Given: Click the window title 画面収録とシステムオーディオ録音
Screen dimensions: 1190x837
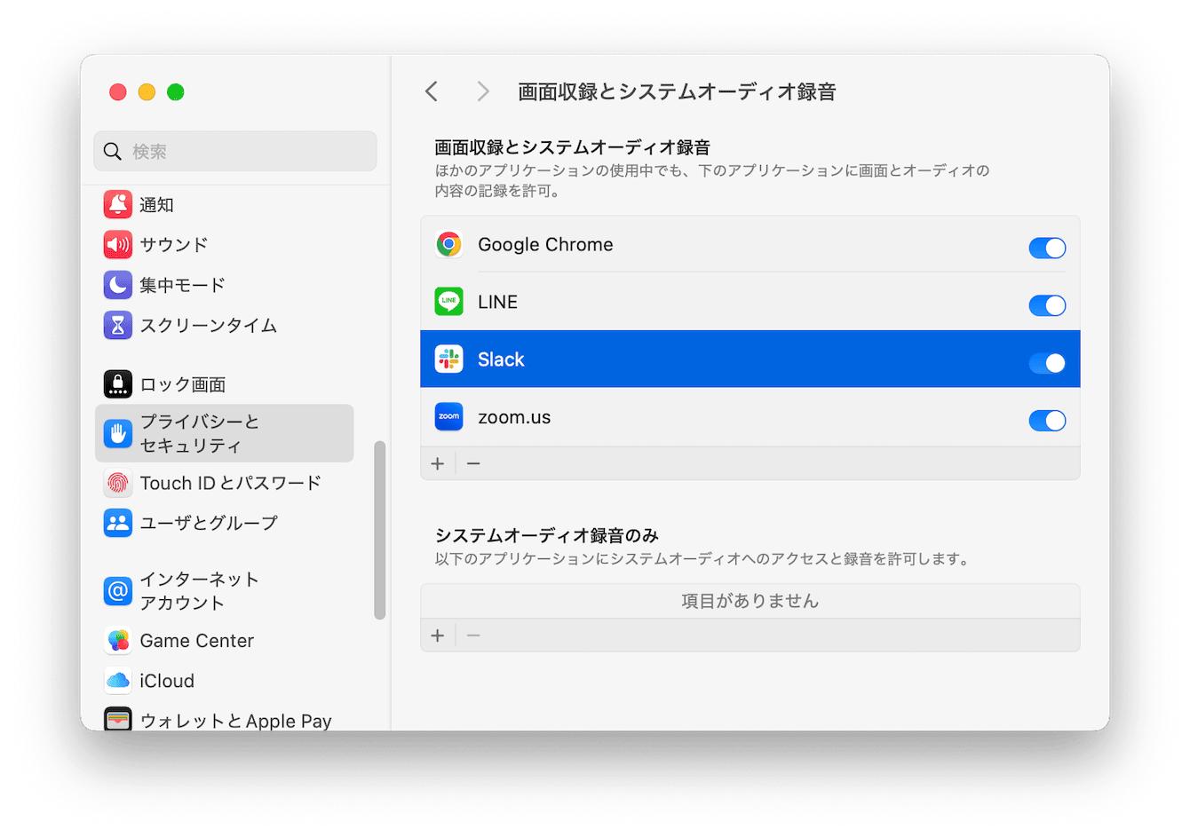Looking at the screenshot, I should point(677,91).
